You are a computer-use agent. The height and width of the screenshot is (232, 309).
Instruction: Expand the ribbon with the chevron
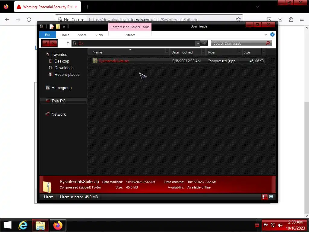click(266, 34)
